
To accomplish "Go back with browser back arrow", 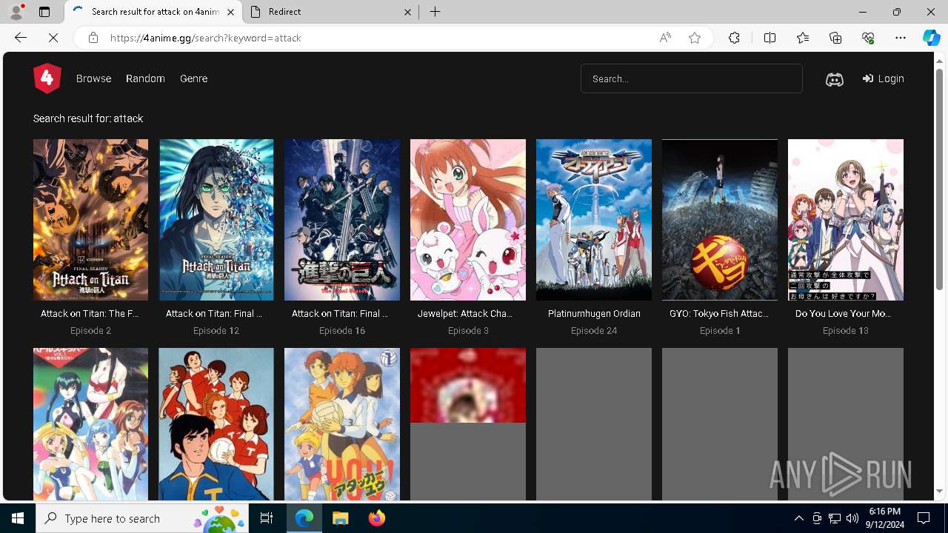I will point(21,38).
